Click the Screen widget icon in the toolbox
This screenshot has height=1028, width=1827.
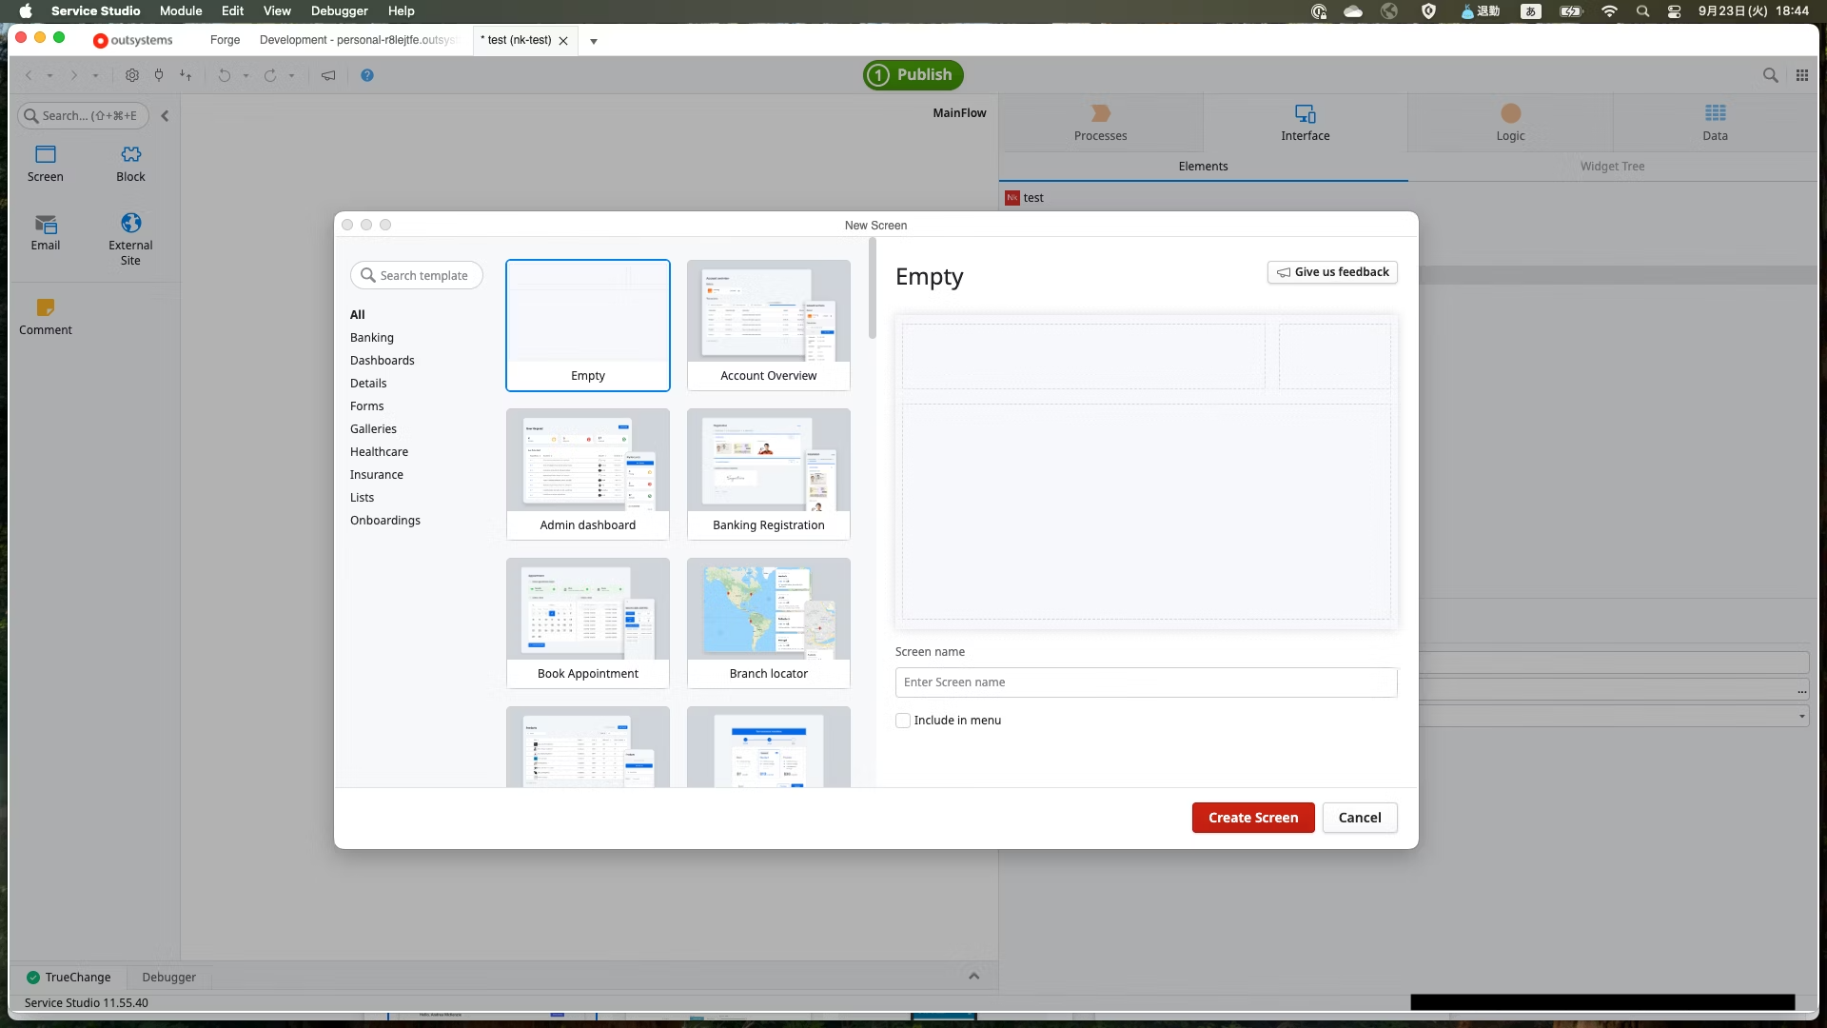point(46,154)
